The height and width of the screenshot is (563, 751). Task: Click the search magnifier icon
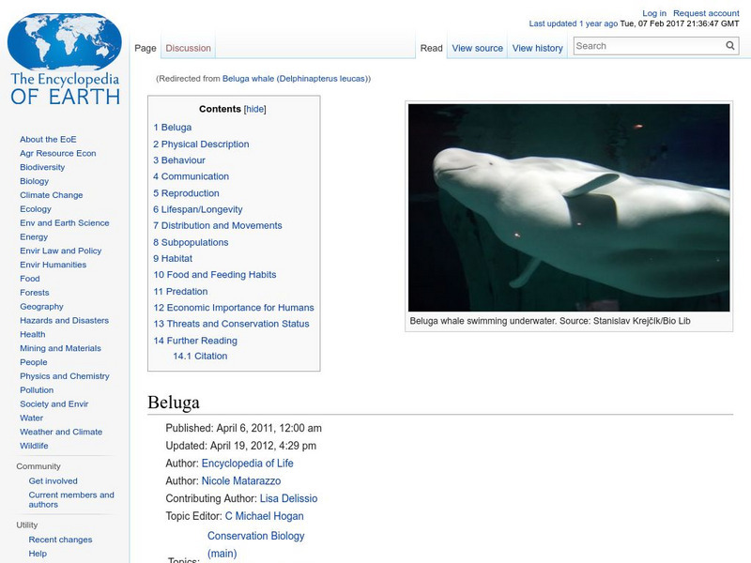[730, 46]
